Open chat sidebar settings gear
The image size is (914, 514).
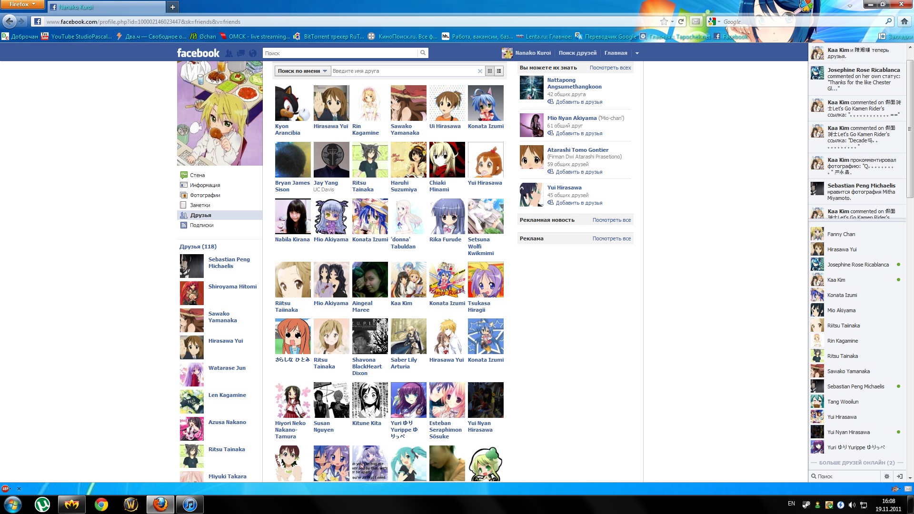886,476
